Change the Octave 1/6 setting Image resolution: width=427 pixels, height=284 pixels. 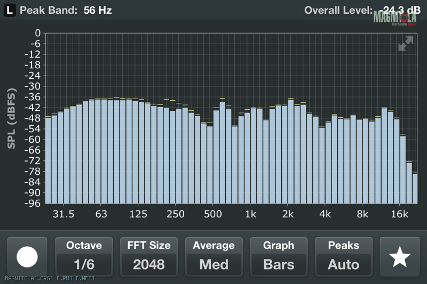pyautogui.click(x=84, y=257)
